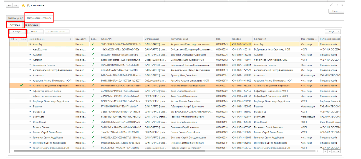
Task: Switch to the Не актуальні tab
Action: point(31,25)
